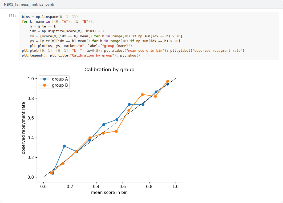Click the x-axis label "mean score in bin"
Viewport: 283px width, 203px height.
109,193
